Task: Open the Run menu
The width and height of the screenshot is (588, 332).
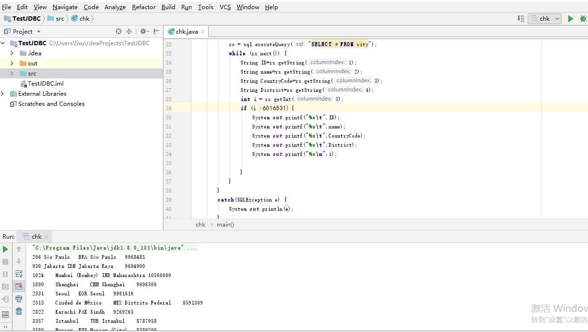Action: [x=187, y=7]
